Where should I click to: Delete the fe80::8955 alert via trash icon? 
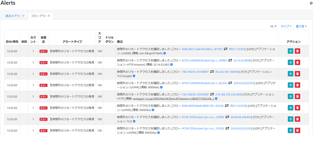297,108
